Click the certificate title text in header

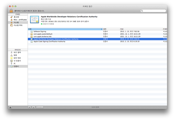click(x=69, y=17)
